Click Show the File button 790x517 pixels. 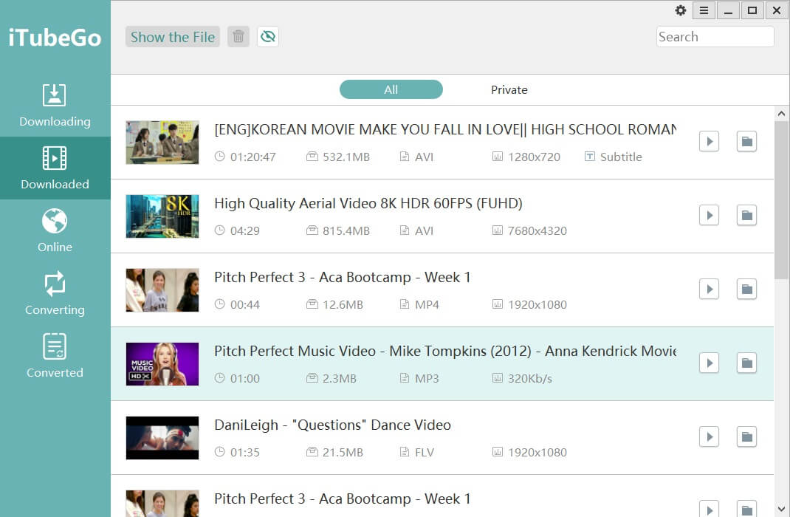173,37
